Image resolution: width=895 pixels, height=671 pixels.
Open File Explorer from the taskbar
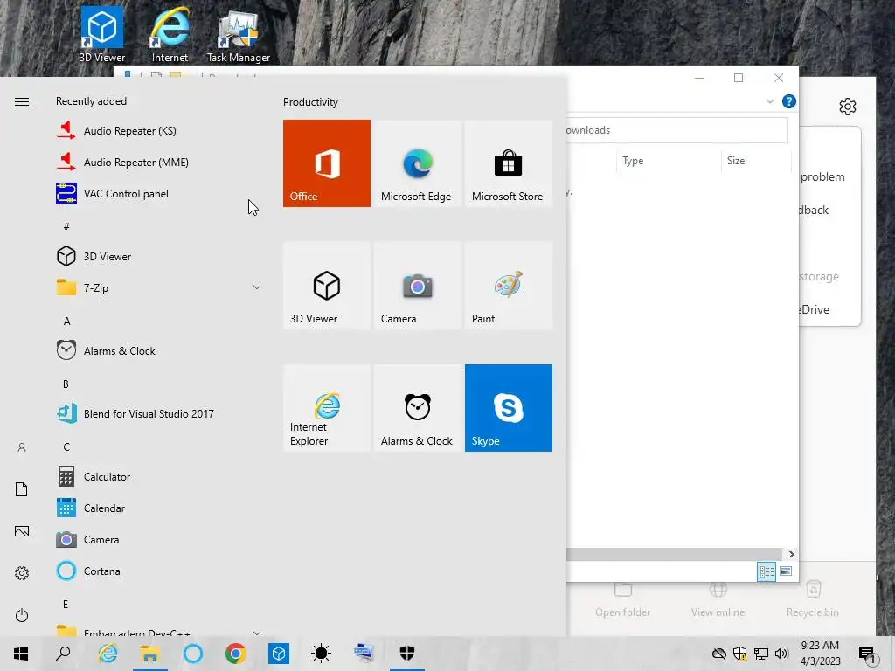(149, 654)
